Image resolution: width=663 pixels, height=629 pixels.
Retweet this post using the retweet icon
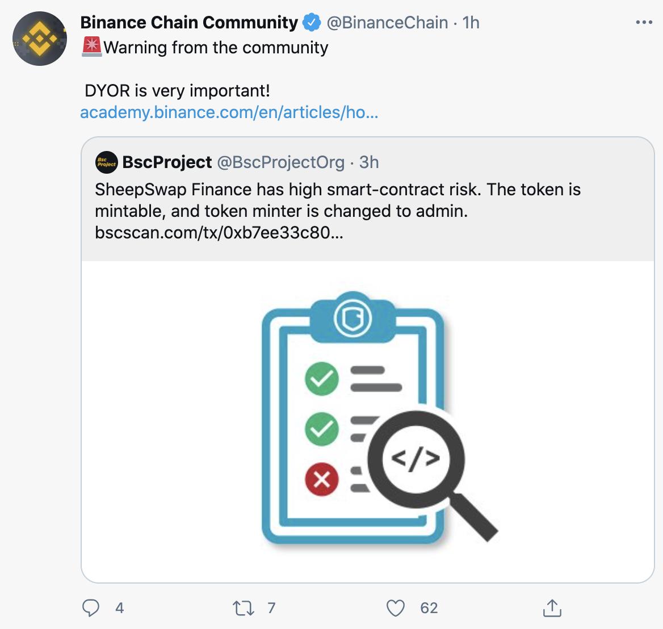click(x=243, y=607)
